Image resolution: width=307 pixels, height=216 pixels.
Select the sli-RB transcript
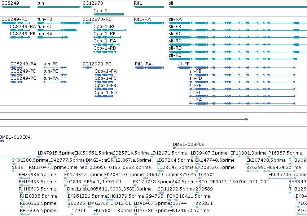(x=238, y=30)
